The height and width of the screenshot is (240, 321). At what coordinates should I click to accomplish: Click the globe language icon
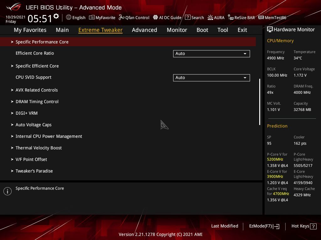69,17
